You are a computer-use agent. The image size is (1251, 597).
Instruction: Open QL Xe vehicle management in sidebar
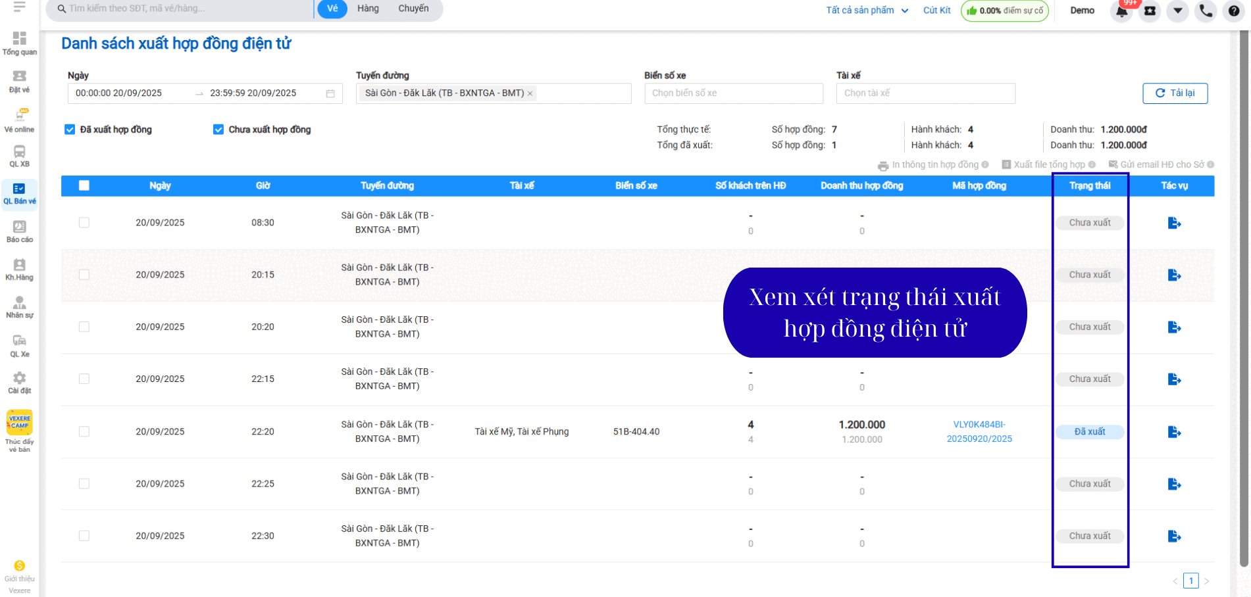[20, 345]
